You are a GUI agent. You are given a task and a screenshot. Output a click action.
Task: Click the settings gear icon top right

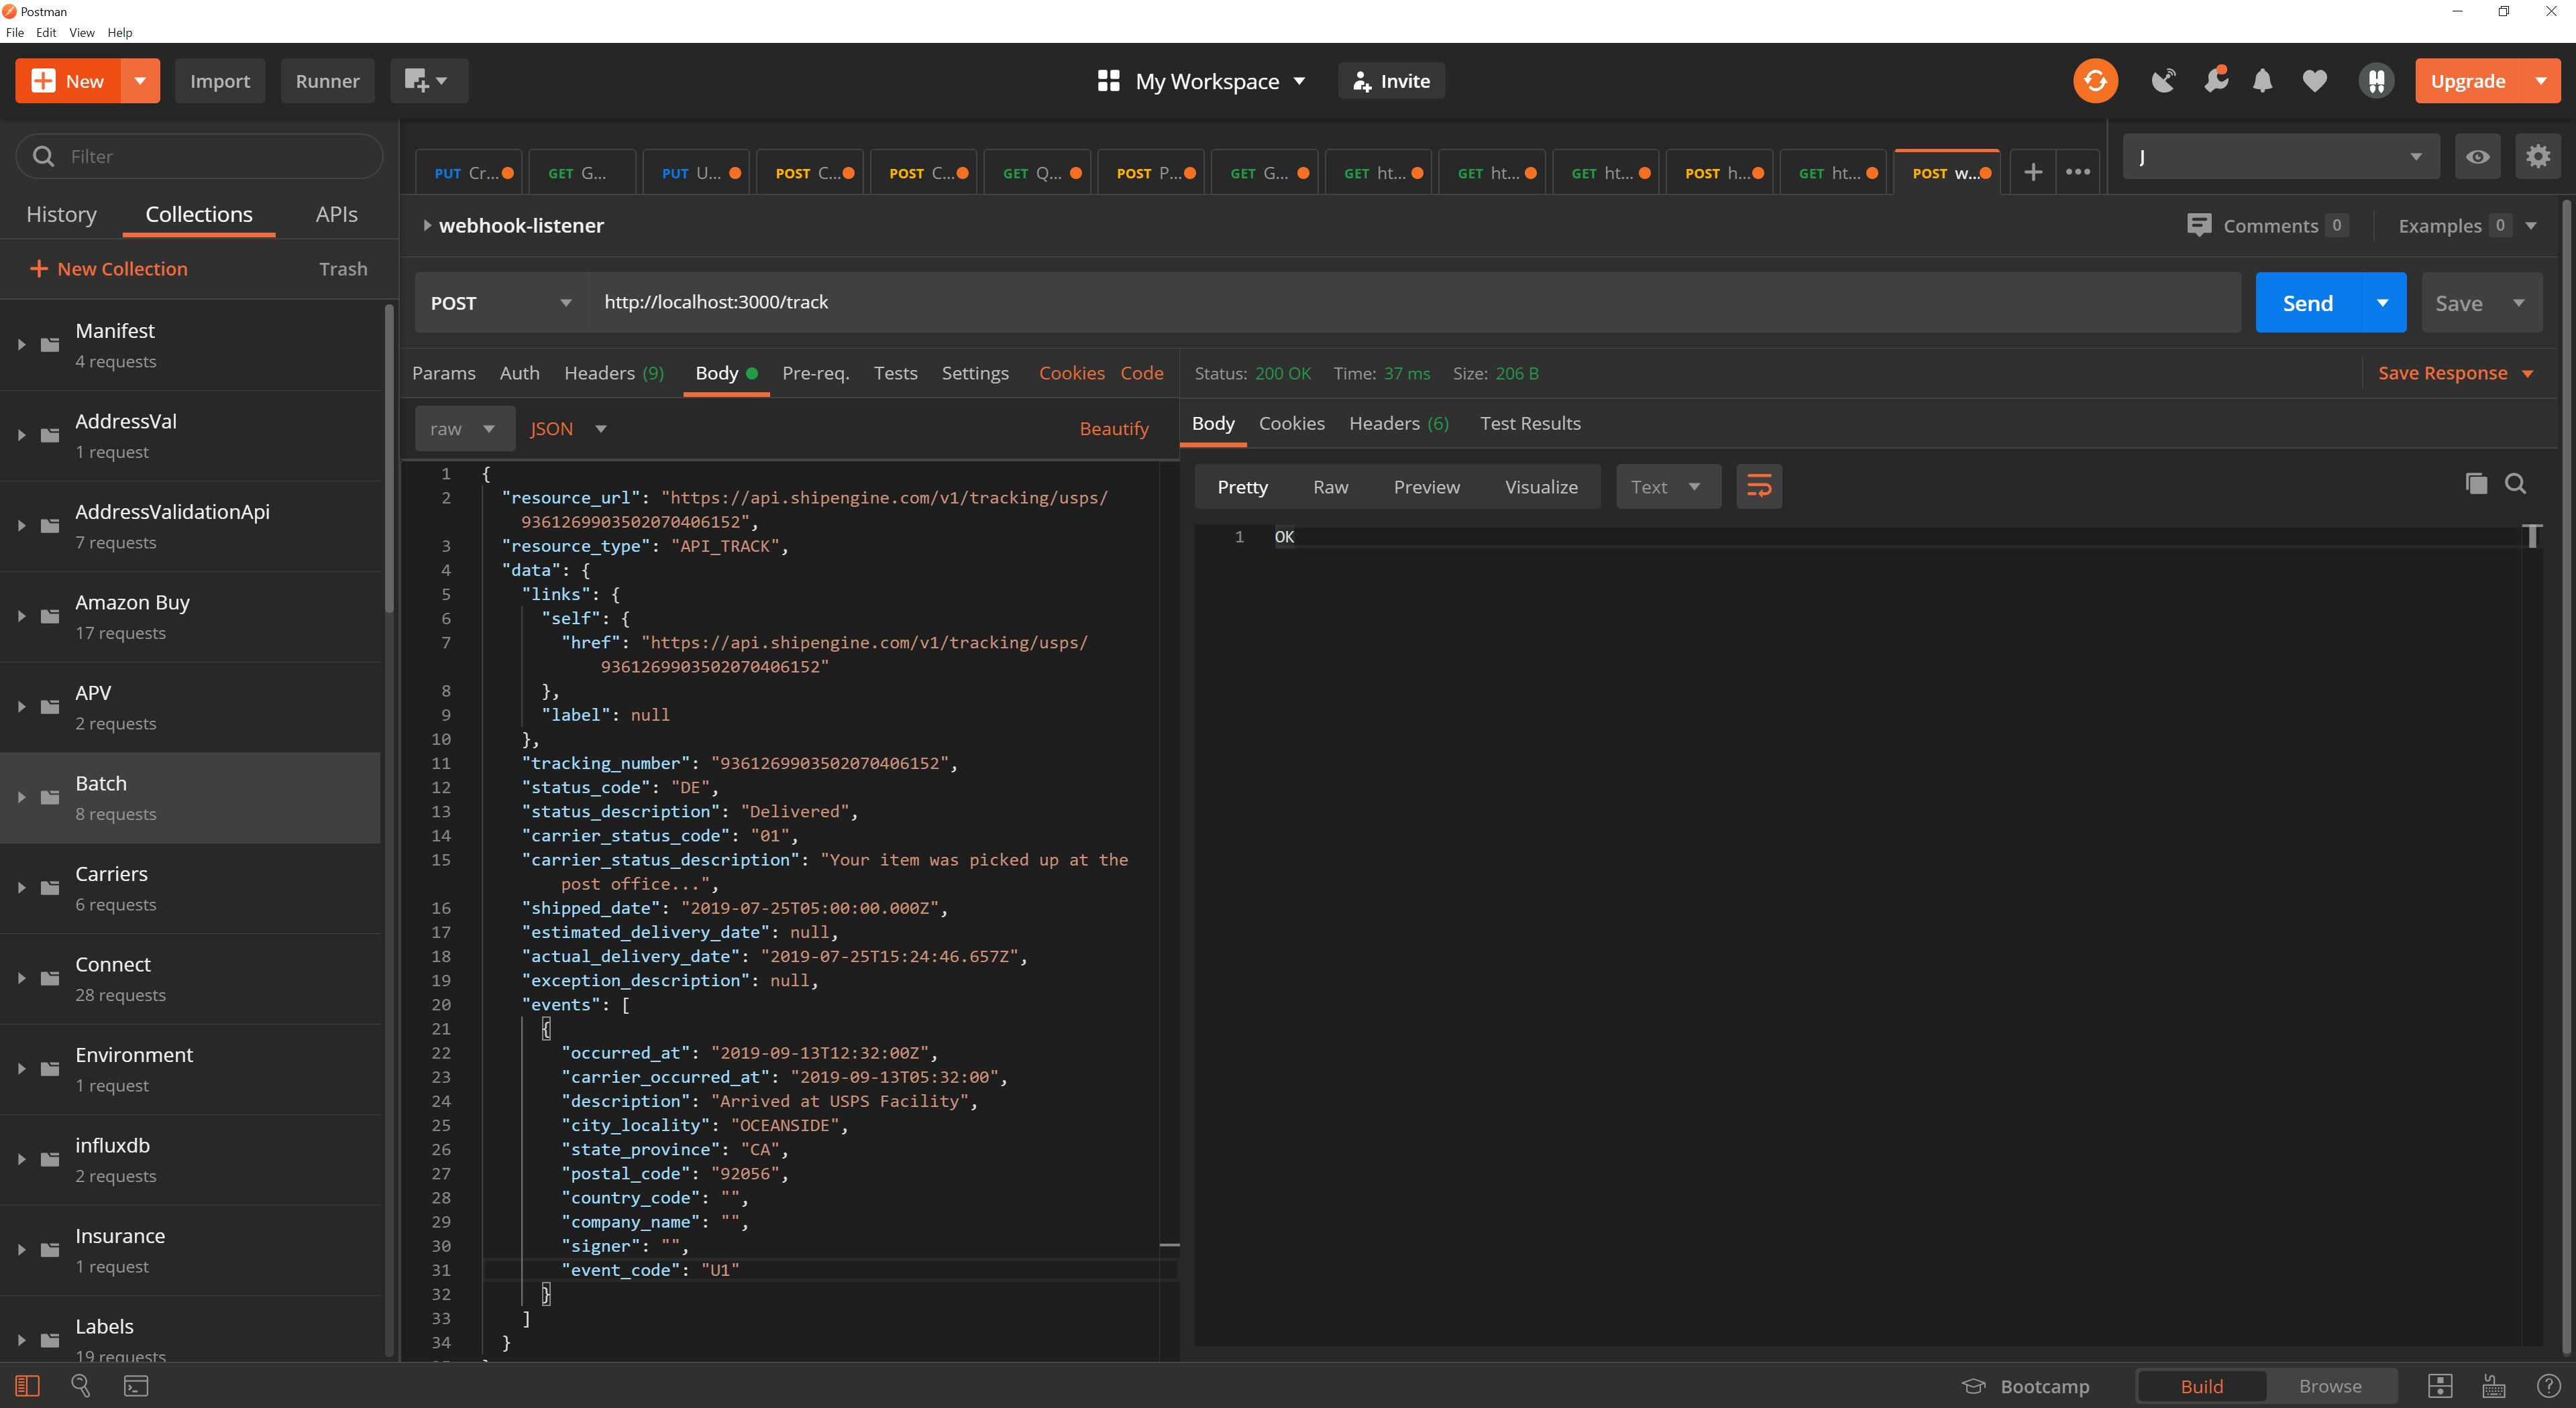tap(2538, 156)
